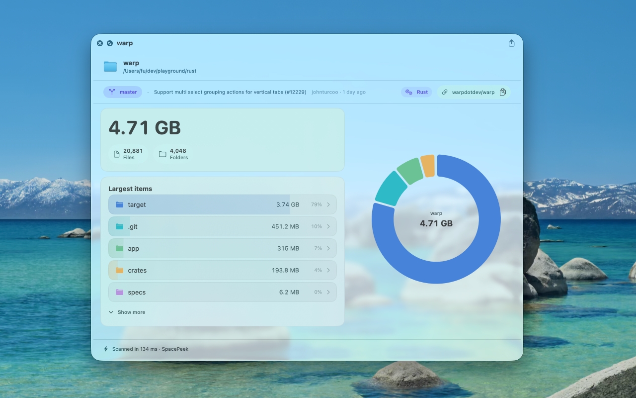
Task: Click the lightning bolt icon in status bar
Action: click(106, 349)
